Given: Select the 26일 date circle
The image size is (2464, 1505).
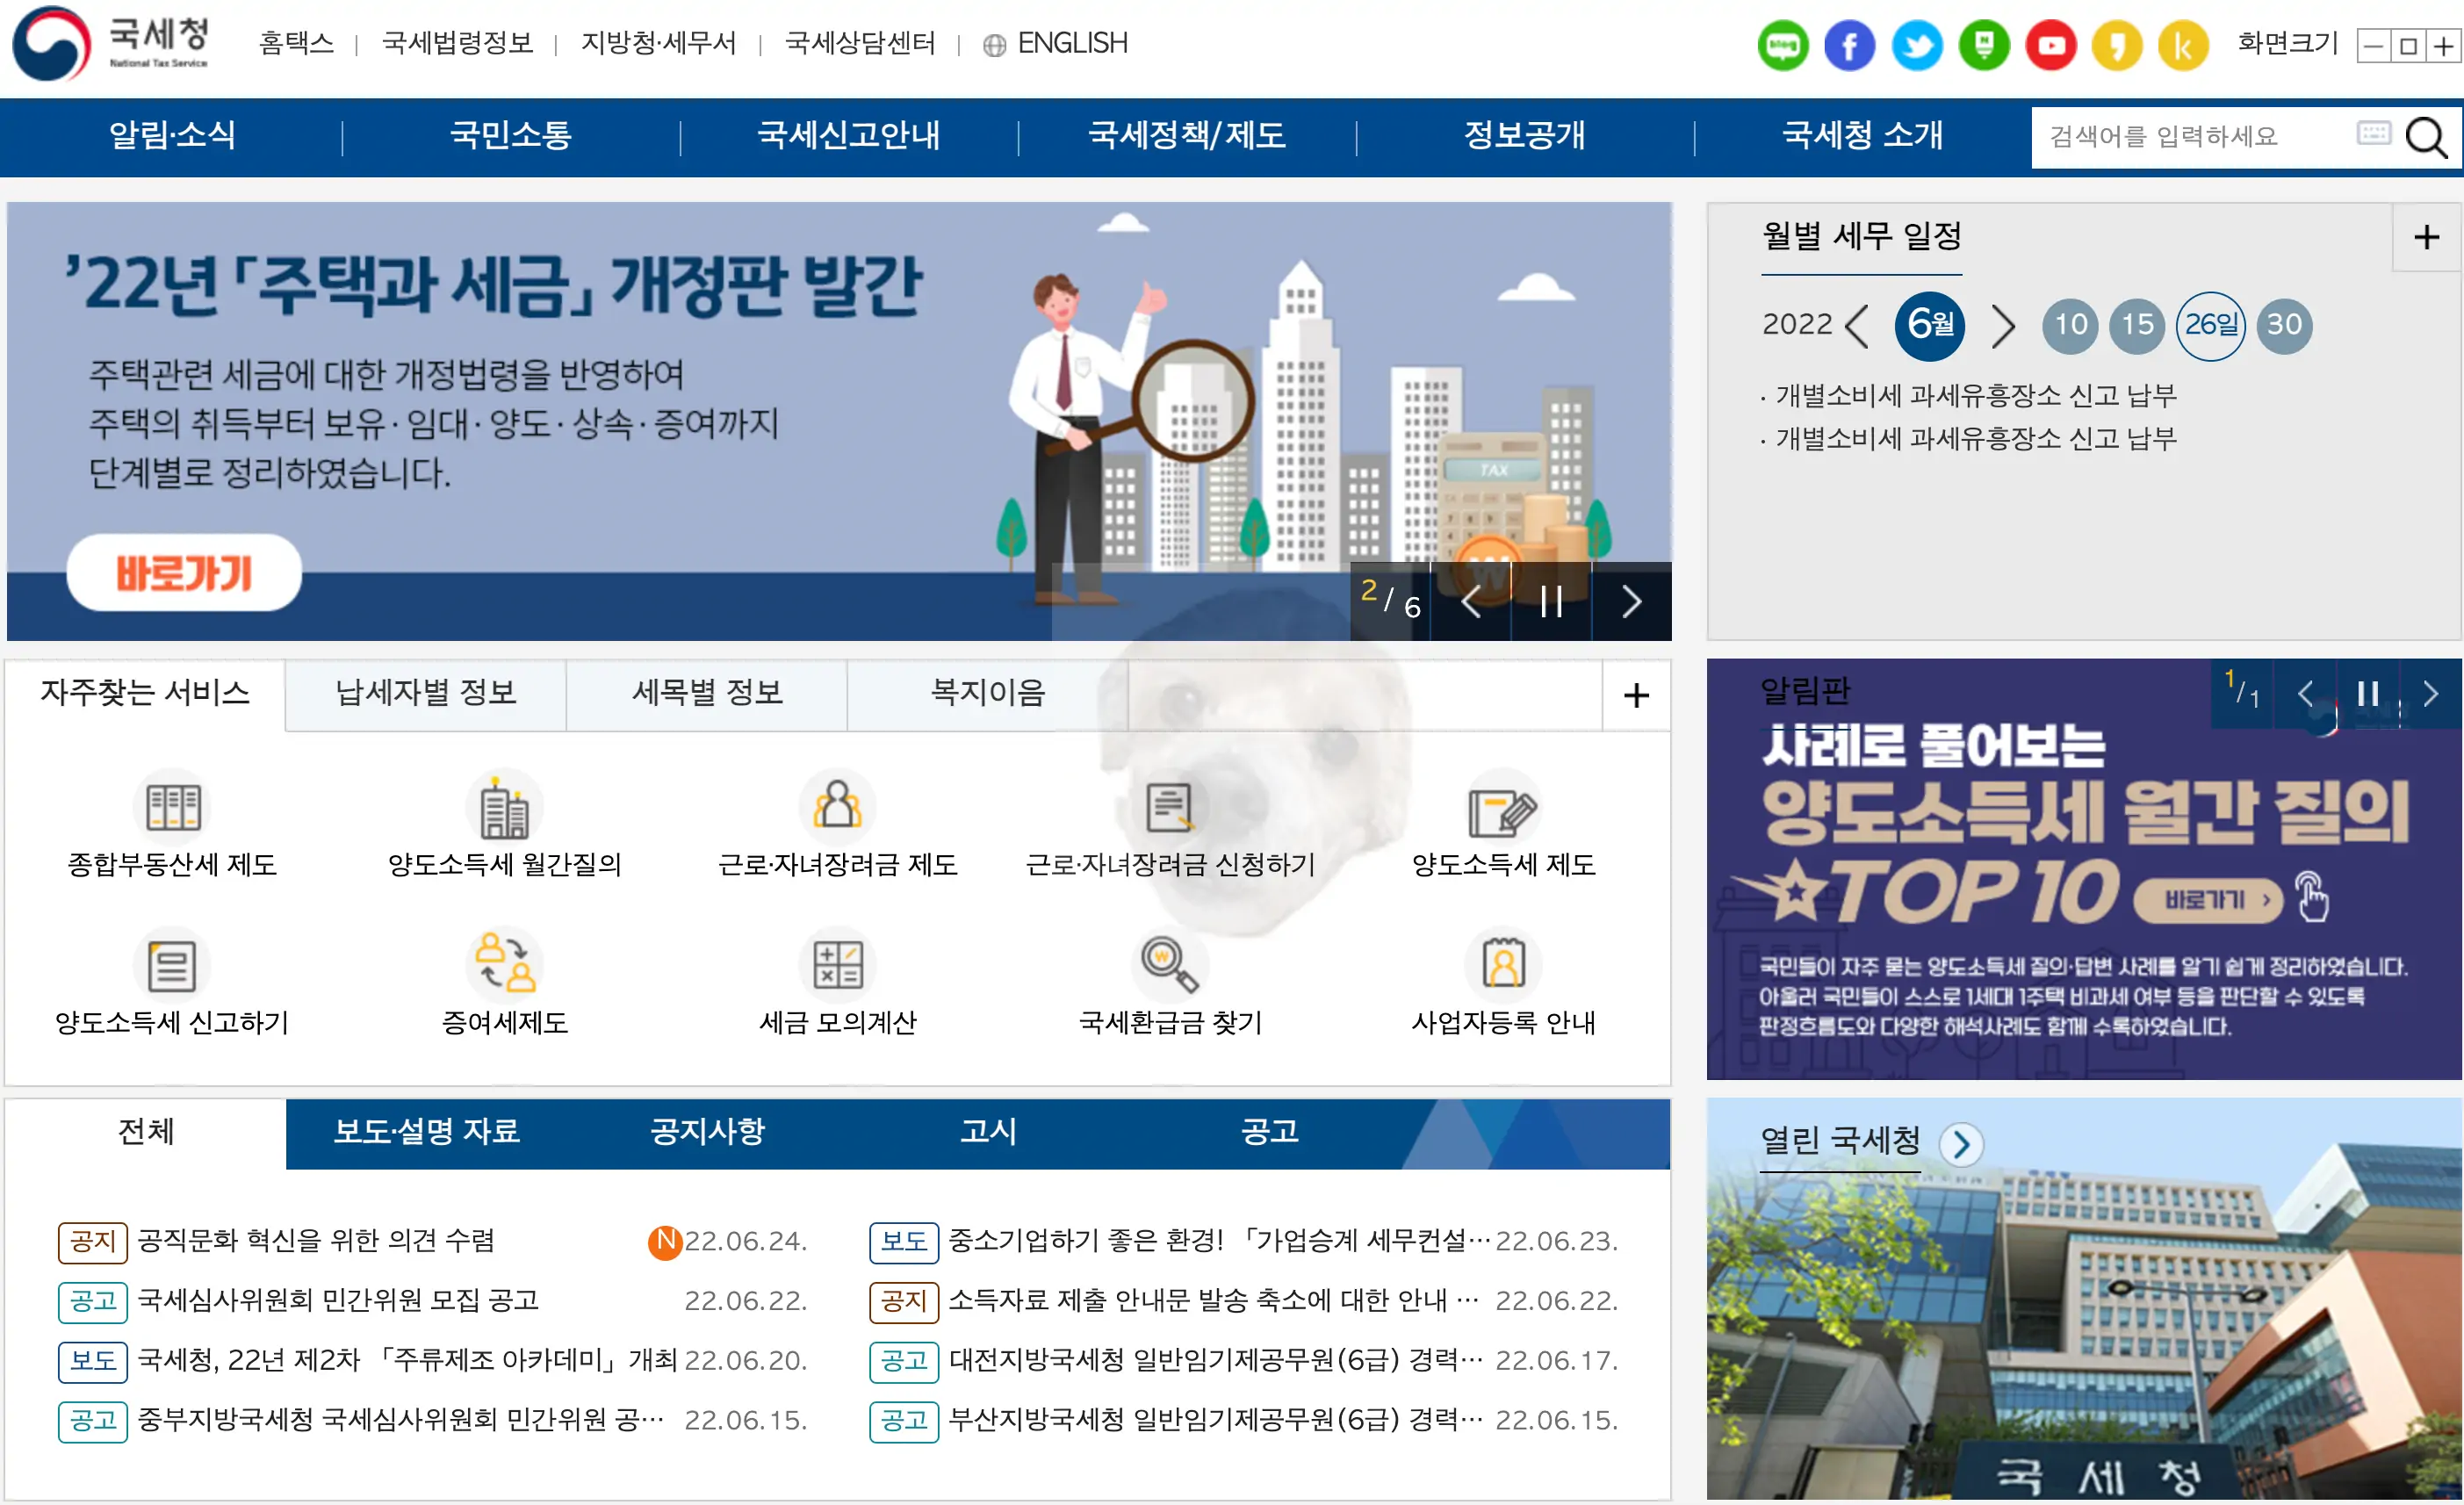Looking at the screenshot, I should coord(2211,325).
